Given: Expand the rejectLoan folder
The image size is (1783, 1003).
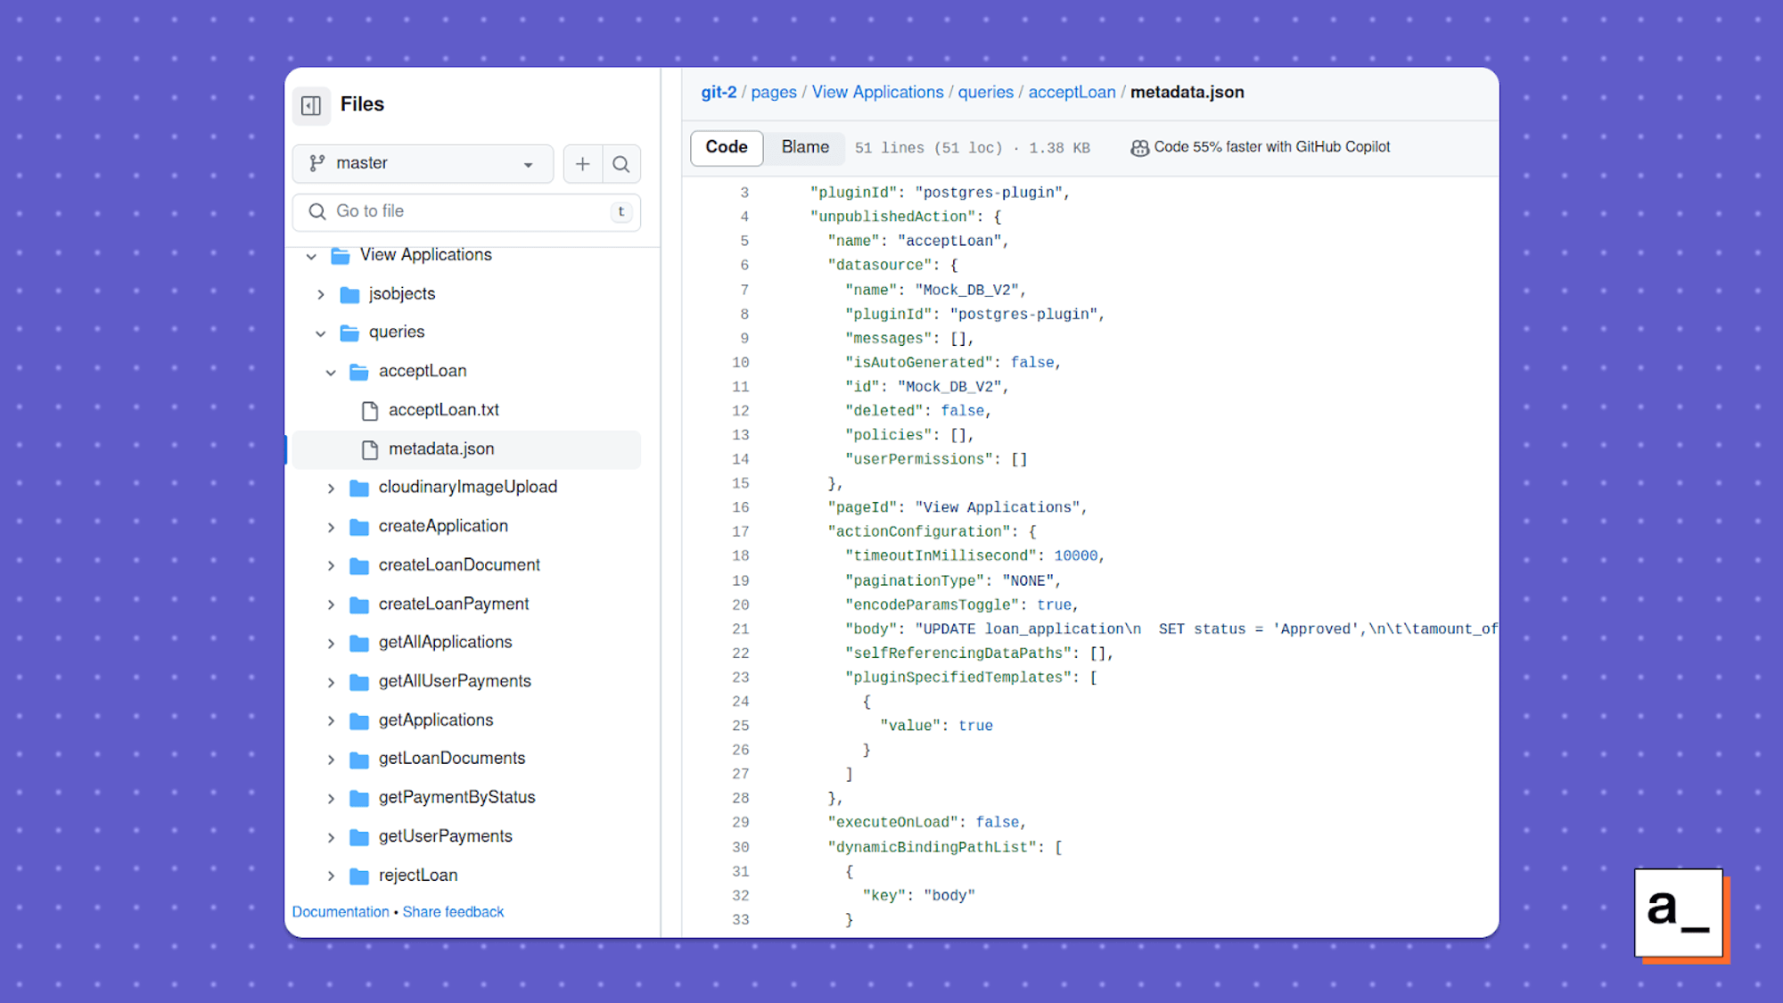Looking at the screenshot, I should (331, 875).
